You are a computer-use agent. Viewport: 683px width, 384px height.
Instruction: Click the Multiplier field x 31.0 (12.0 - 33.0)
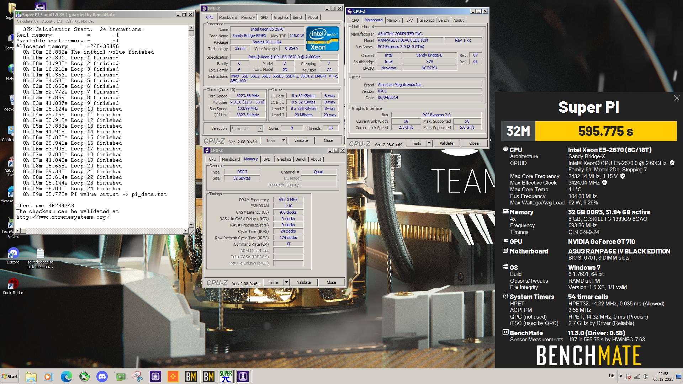pyautogui.click(x=248, y=102)
